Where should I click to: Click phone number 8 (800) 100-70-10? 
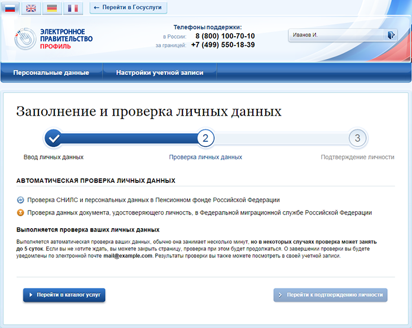coord(225,36)
